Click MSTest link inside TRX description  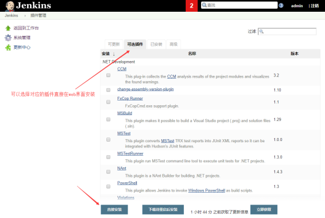pos(167,141)
